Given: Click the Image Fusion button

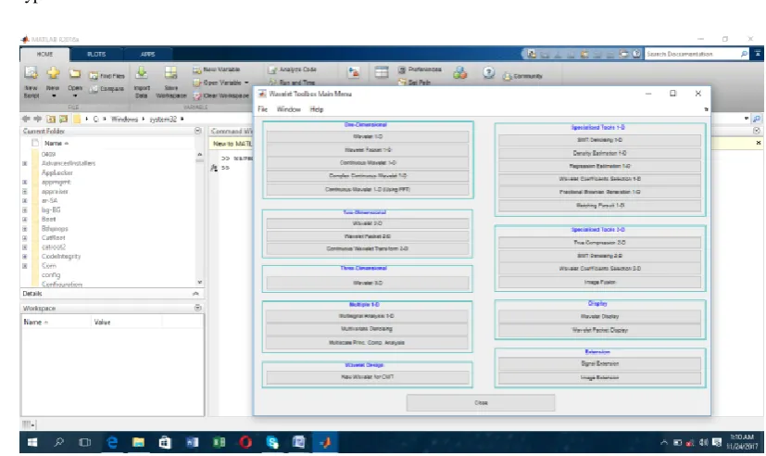Looking at the screenshot, I should point(599,283).
